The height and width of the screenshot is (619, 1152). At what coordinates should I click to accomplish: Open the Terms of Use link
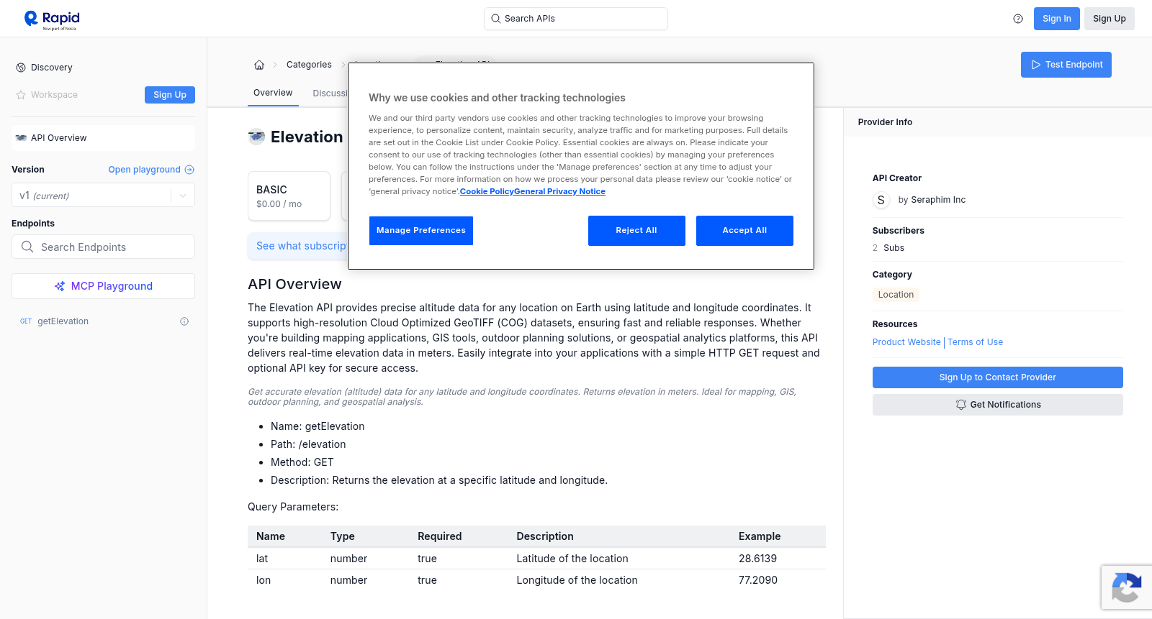pyautogui.click(x=975, y=342)
